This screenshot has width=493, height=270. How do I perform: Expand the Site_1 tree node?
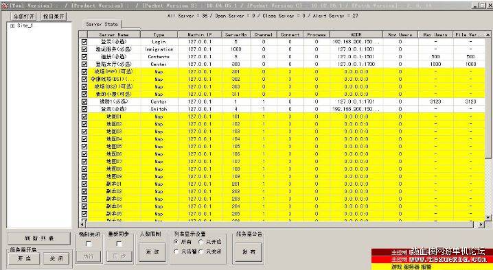pos(12,26)
